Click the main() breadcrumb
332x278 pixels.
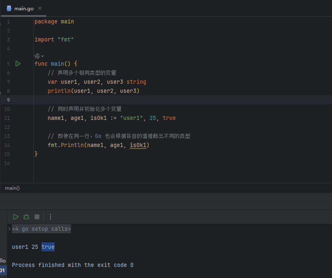pyautogui.click(x=12, y=188)
